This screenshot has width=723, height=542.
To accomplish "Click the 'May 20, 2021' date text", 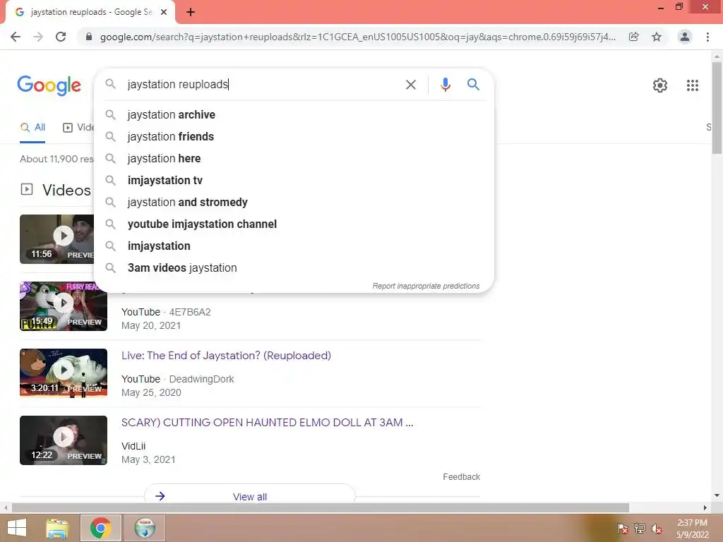I will tap(151, 325).
